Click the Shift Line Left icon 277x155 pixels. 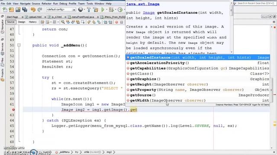[x=106, y=22]
